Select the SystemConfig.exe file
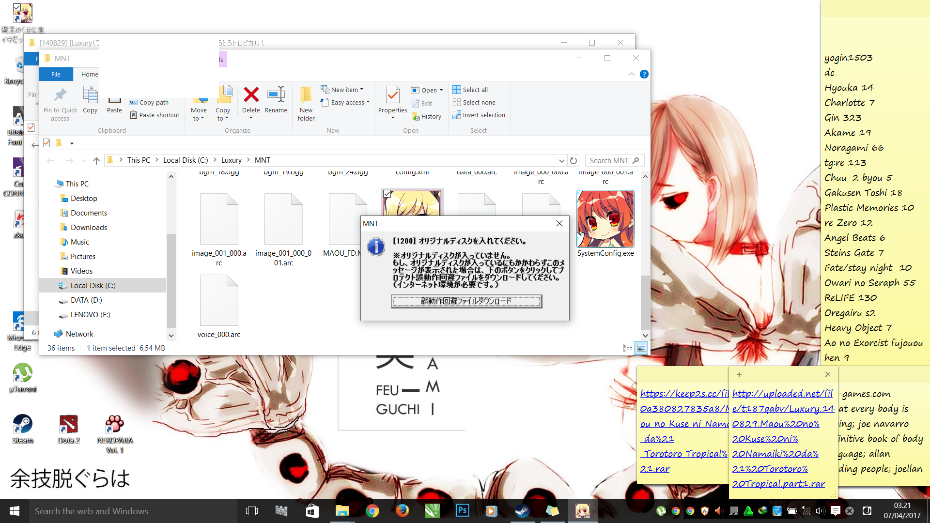 click(605, 224)
